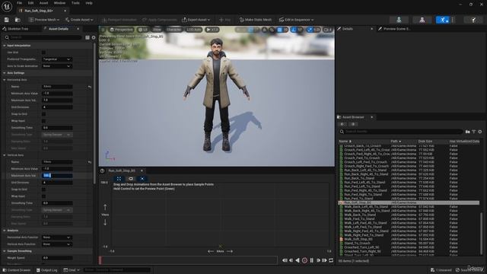Collapse the Input Interpolation section
Screen dimensions: 487x274
(5, 46)
